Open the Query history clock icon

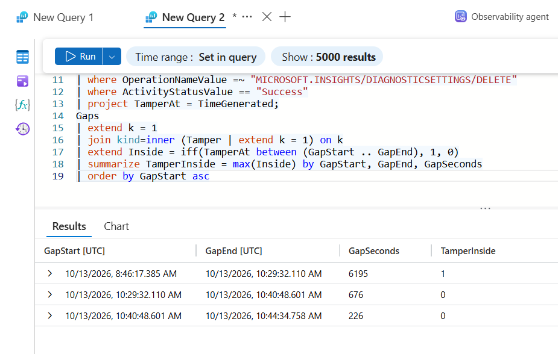(x=22, y=128)
